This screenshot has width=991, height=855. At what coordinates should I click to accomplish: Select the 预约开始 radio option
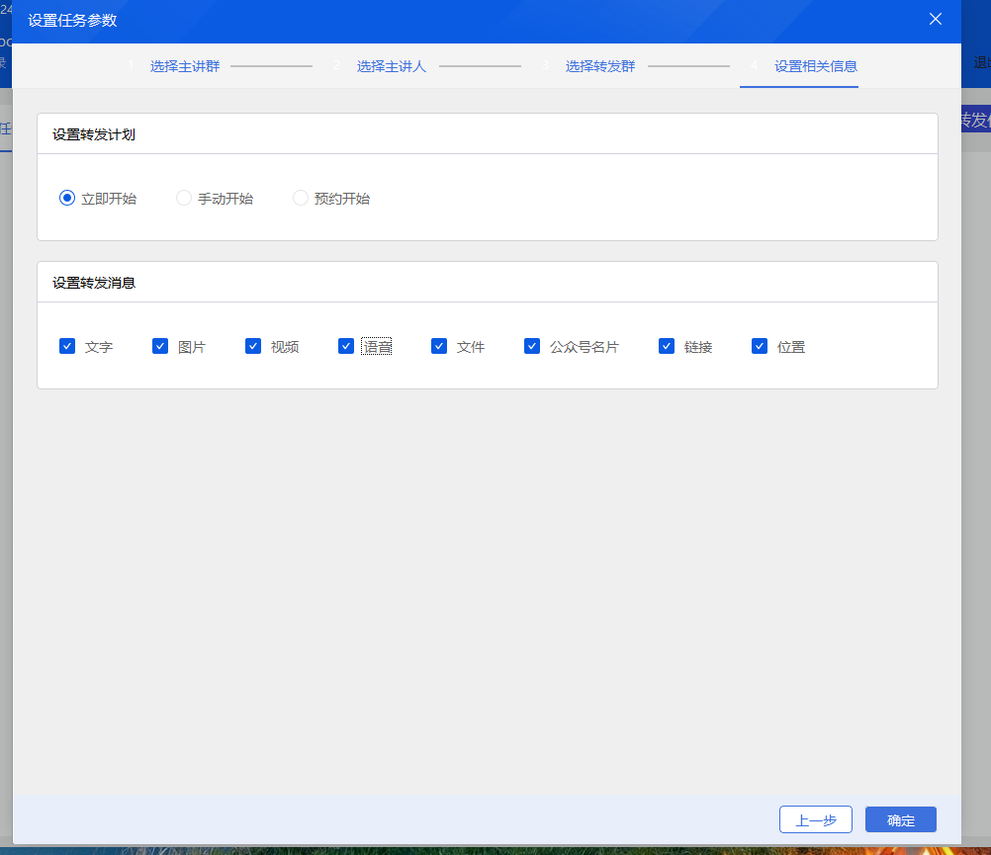click(301, 198)
